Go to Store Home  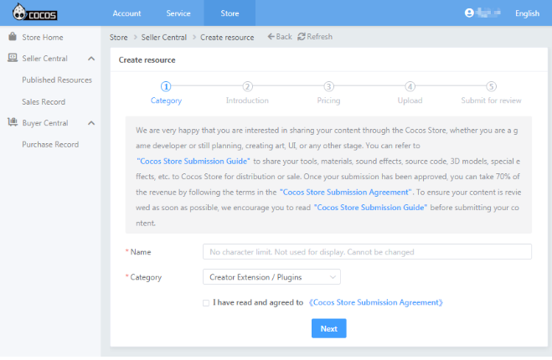click(x=43, y=38)
